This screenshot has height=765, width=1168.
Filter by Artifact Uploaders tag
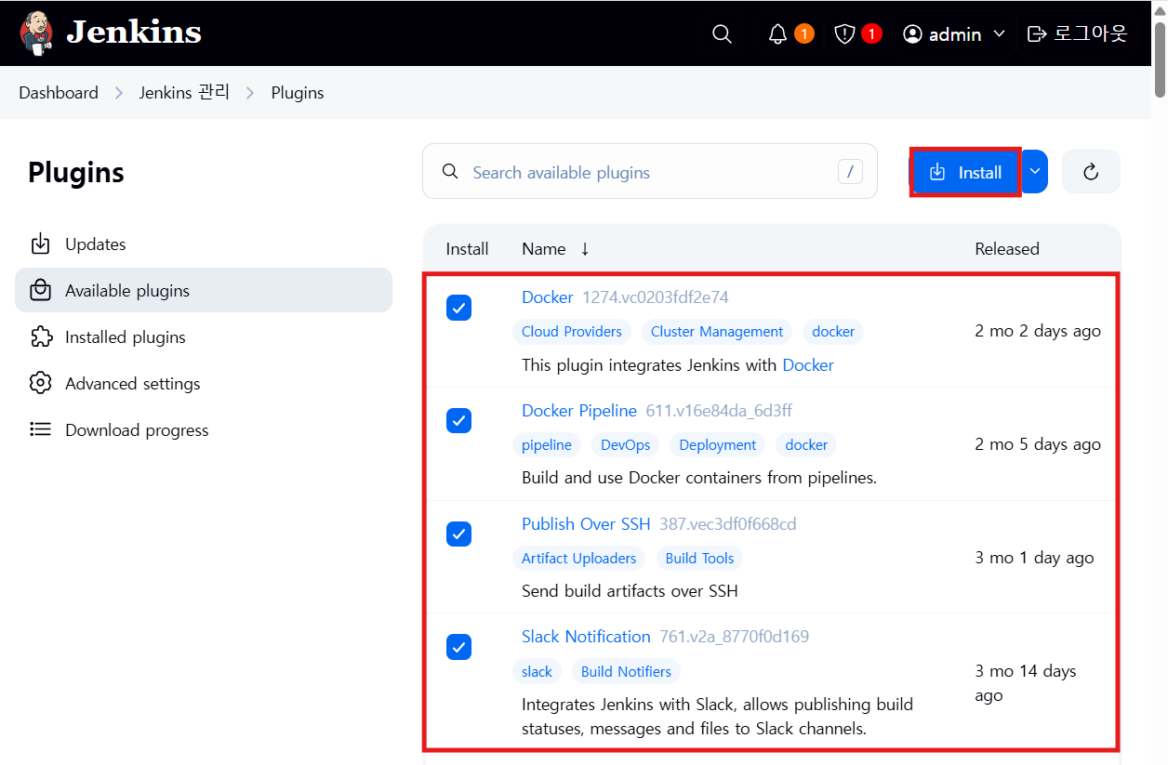pos(579,559)
